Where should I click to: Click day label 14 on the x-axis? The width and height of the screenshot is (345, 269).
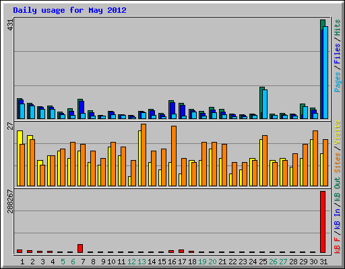152,262
